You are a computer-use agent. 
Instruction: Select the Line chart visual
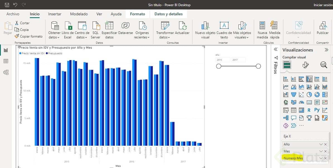[x=286, y=87]
